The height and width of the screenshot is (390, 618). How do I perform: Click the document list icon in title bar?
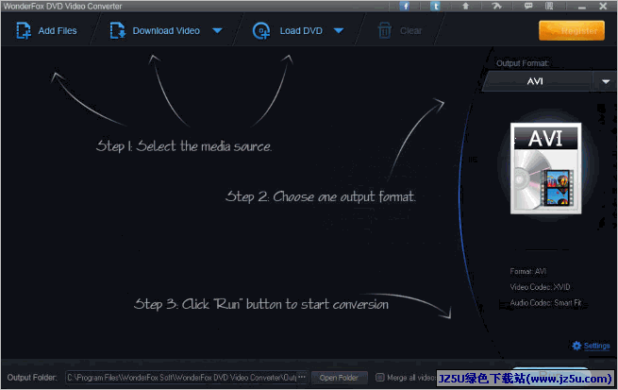point(549,6)
